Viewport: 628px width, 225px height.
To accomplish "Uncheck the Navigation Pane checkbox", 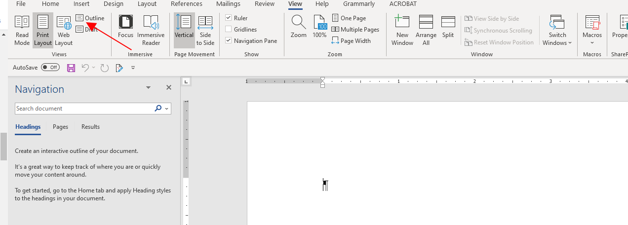I will coord(229,41).
